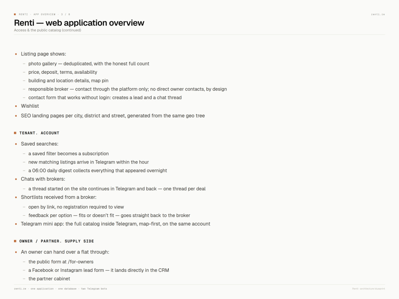399x299 pixels.
Task: Click the bullet before Saved searches
Action: coord(16,144)
